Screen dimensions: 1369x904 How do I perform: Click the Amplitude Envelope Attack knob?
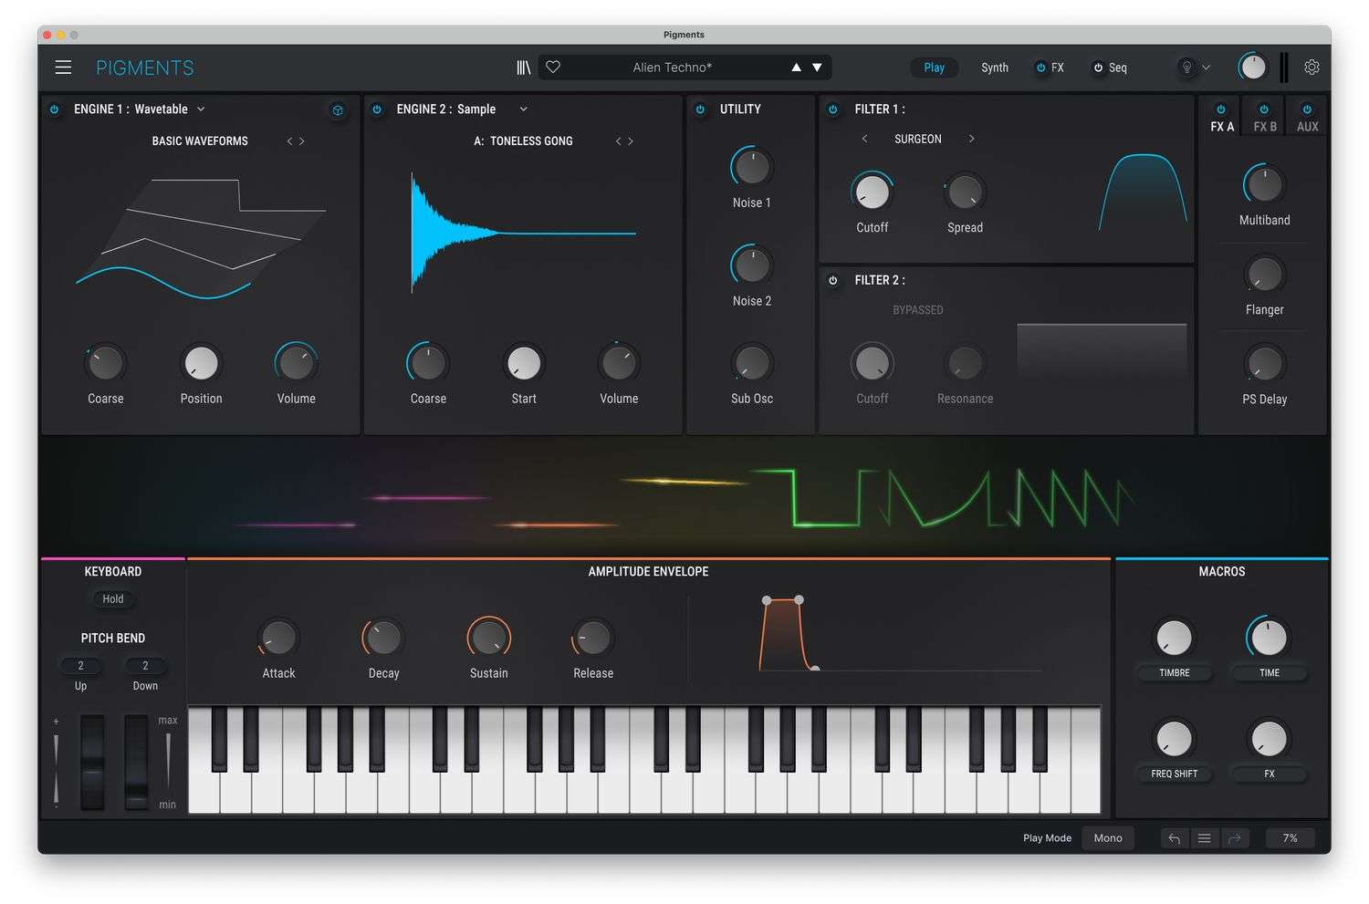click(278, 638)
